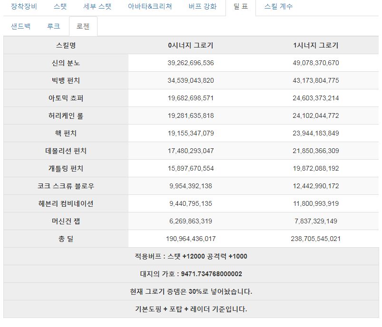The height and width of the screenshot is (327, 382).
Task: Select the 로젠 sub-tab
Action: click(83, 26)
